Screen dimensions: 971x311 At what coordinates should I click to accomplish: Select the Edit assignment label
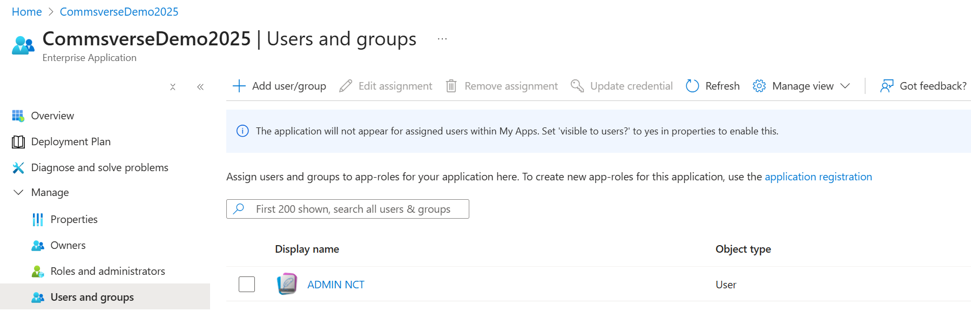tap(395, 86)
